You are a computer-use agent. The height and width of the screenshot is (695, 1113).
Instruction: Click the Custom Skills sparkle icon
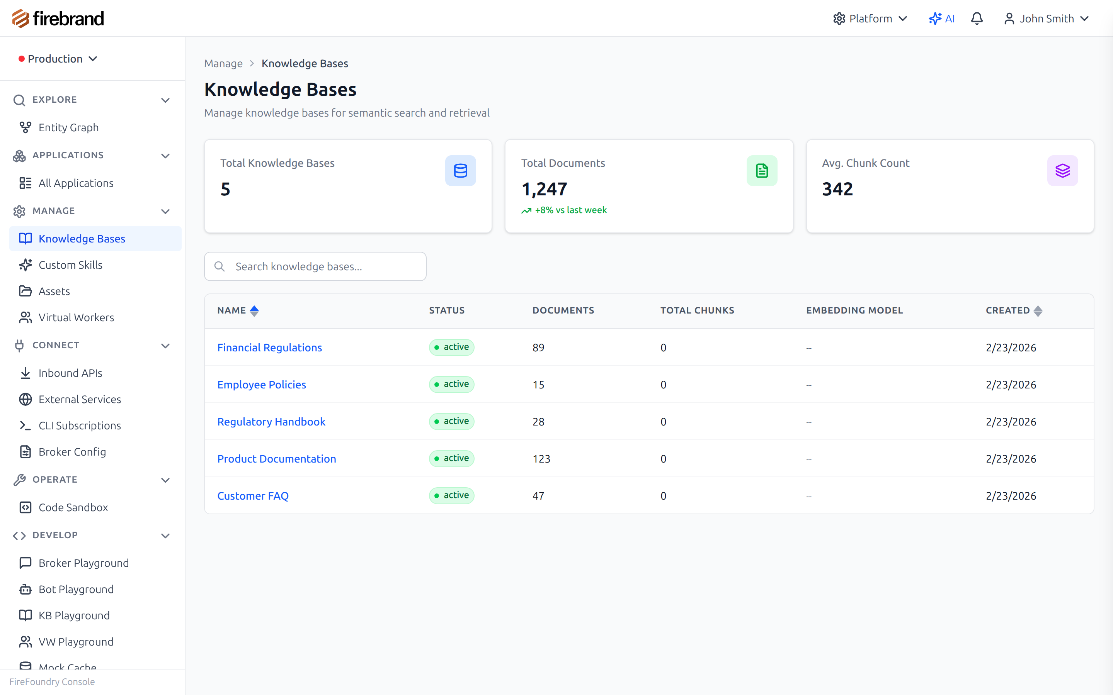point(25,265)
